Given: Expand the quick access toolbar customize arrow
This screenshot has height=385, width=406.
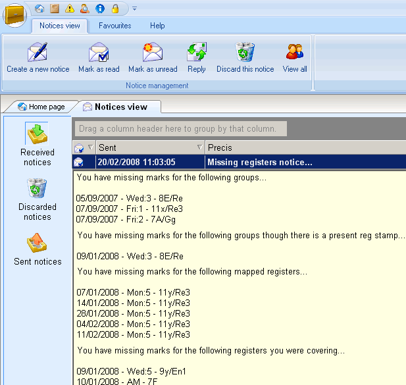Looking at the screenshot, I should [134, 9].
